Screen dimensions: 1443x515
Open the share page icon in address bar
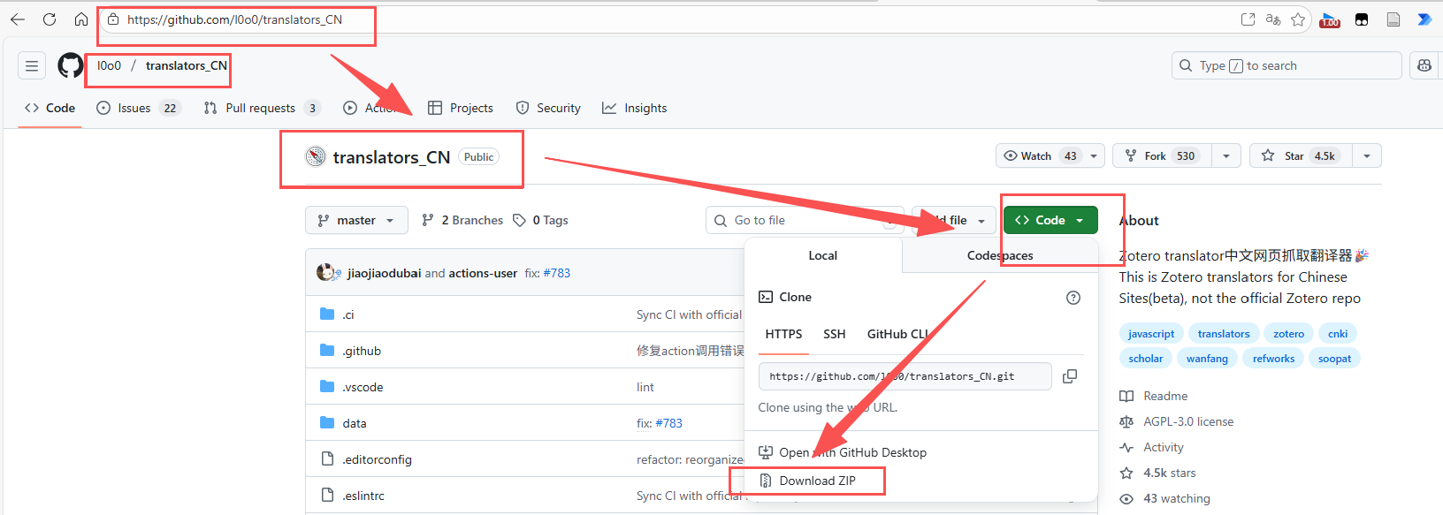pos(1248,19)
